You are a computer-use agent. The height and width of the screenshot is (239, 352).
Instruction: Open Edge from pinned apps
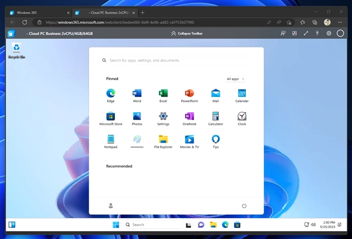pyautogui.click(x=111, y=96)
